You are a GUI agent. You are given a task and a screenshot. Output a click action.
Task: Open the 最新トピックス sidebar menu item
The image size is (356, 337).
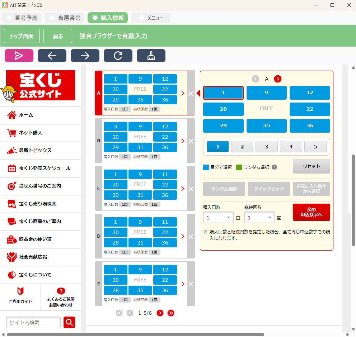tap(41, 151)
